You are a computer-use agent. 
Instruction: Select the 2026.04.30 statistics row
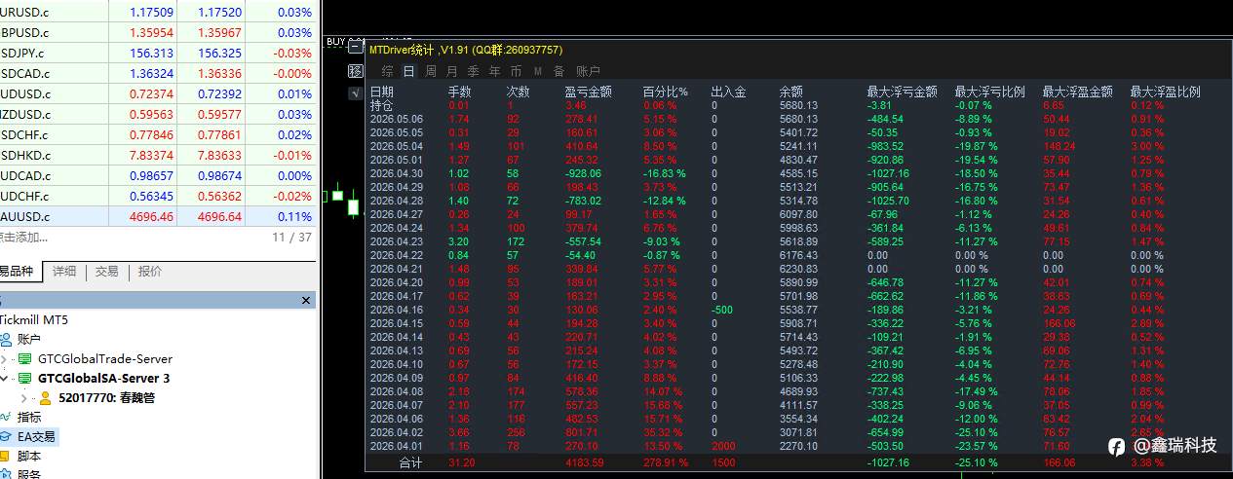tap(796, 173)
